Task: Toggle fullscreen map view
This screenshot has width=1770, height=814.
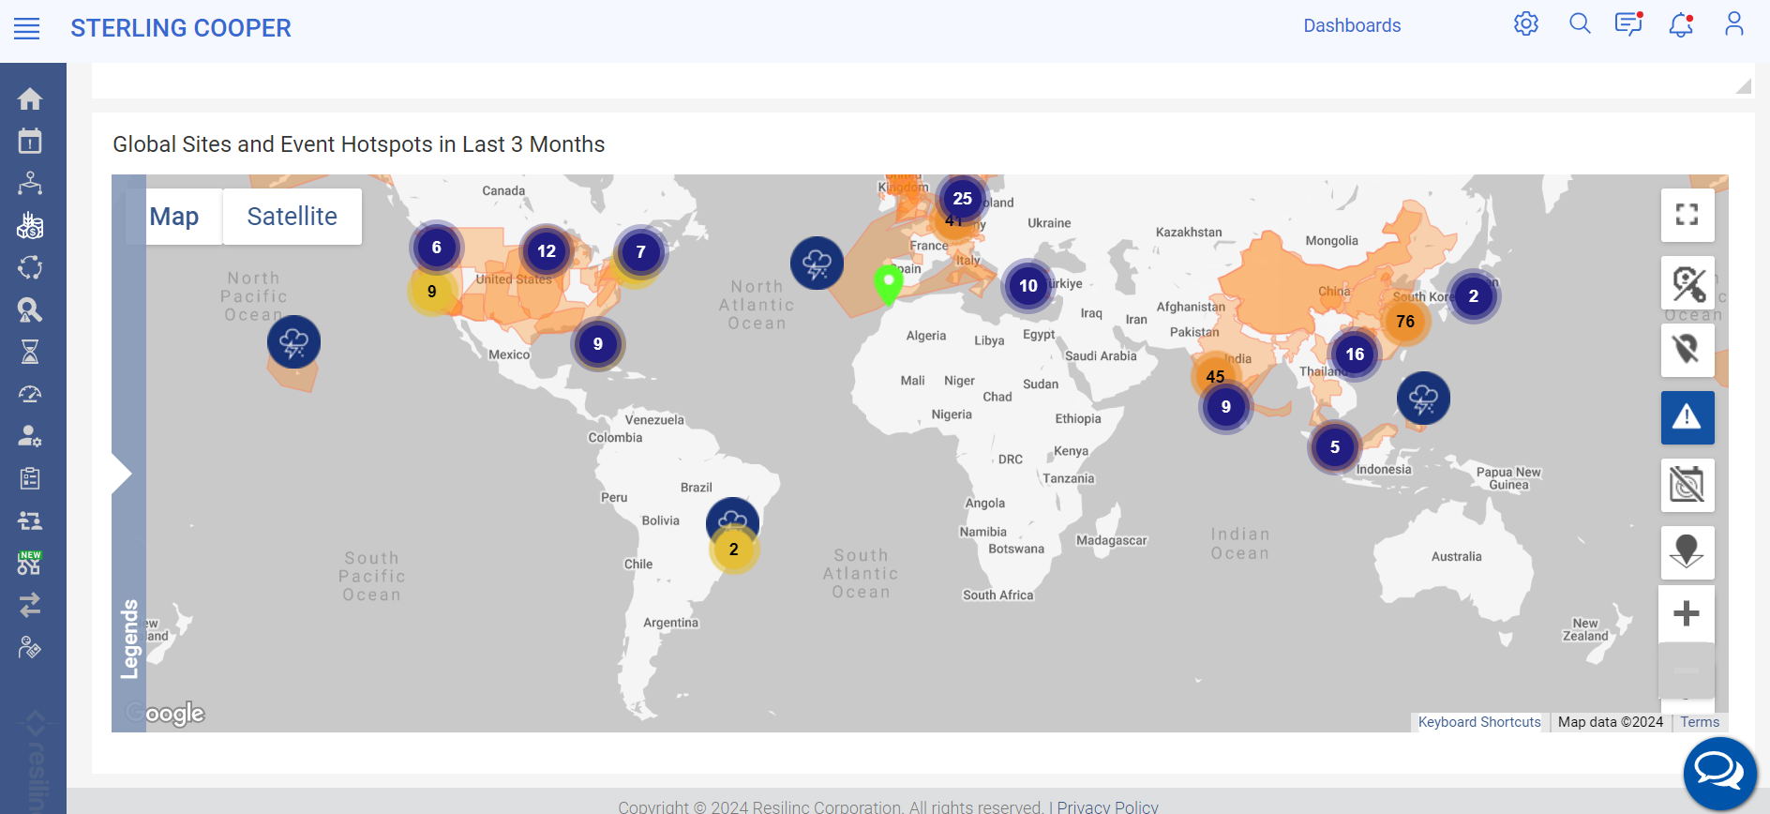Action: 1687,215
